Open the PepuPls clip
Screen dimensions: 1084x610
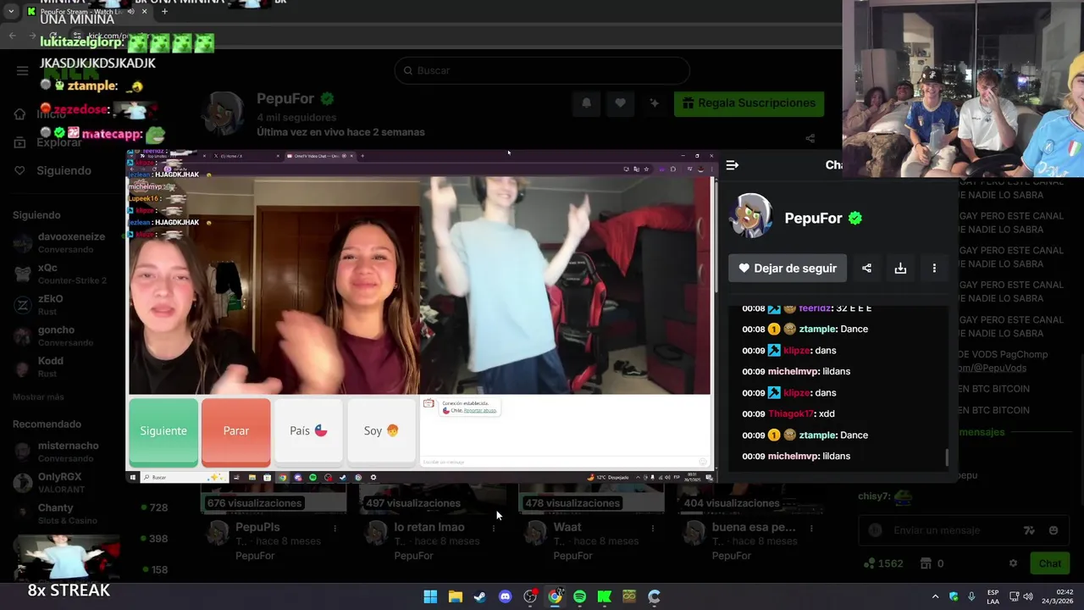(x=257, y=527)
